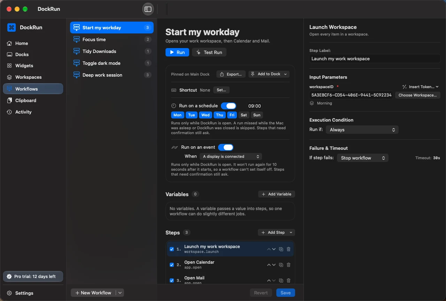Toggle the sidebar with the title bar icon

pyautogui.click(x=148, y=9)
